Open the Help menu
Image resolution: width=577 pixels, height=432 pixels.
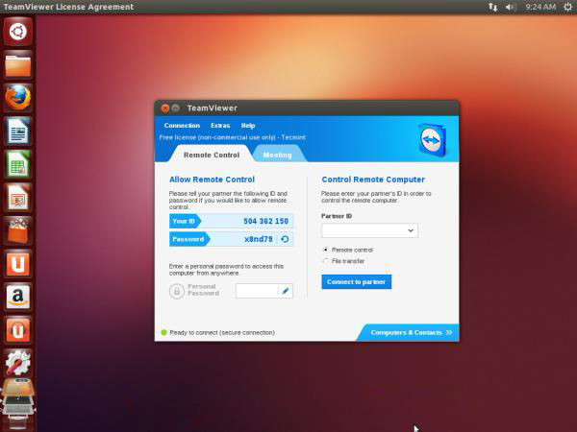pos(248,126)
